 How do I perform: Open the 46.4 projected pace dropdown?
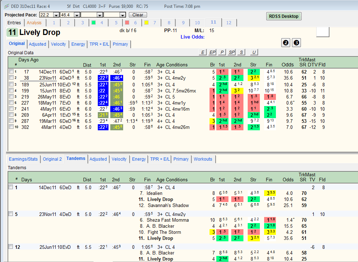[x=77, y=15]
